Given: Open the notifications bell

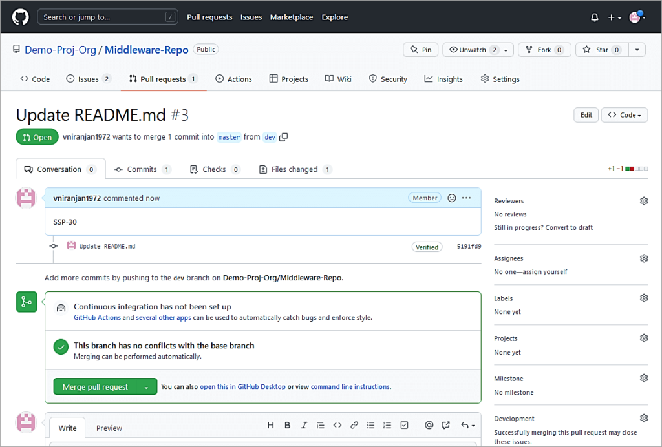Looking at the screenshot, I should (x=594, y=17).
